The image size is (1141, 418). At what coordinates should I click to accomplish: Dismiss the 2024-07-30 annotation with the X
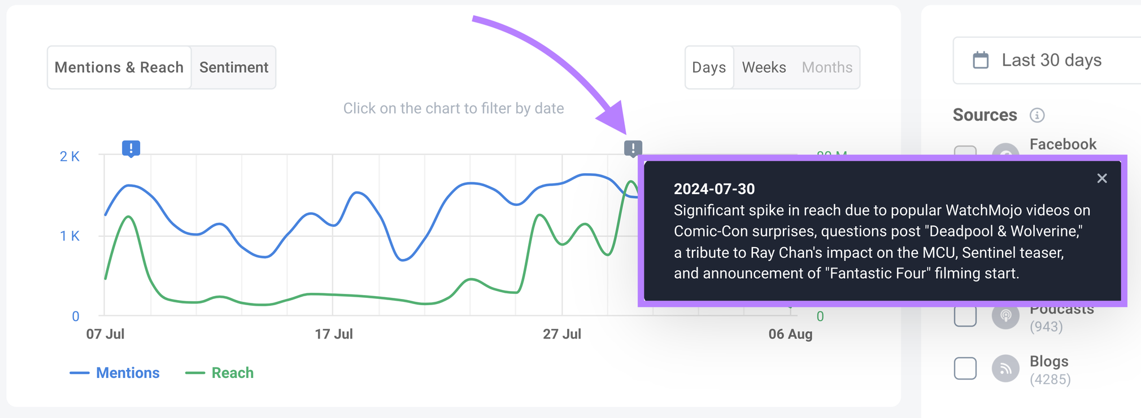(x=1101, y=178)
